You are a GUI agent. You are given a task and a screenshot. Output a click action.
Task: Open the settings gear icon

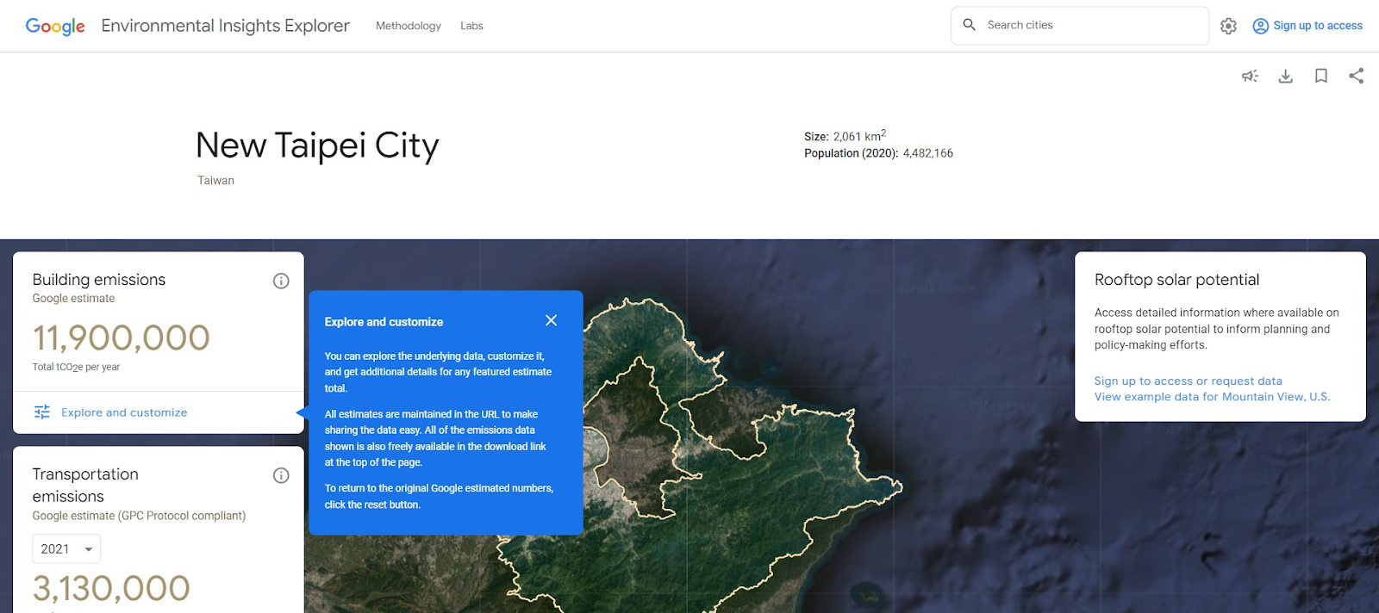point(1228,26)
